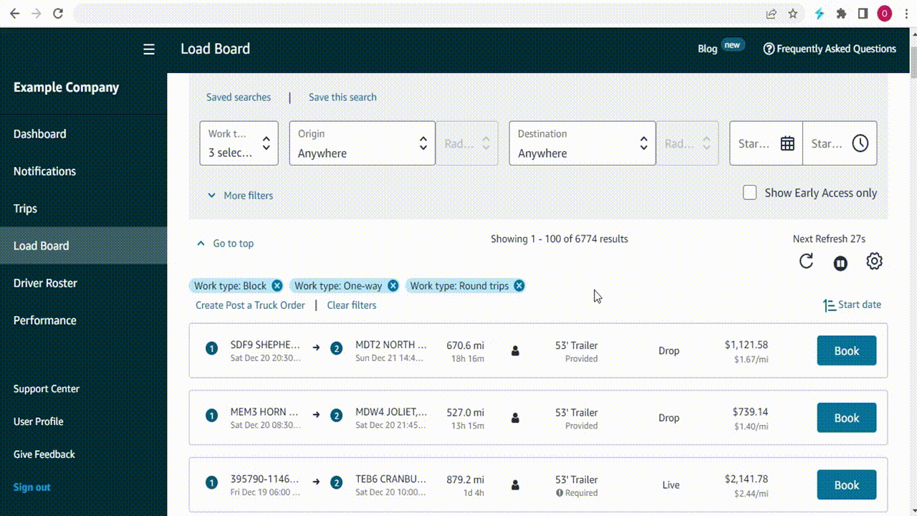Image resolution: width=917 pixels, height=516 pixels.
Task: Open load board settings gear
Action: coord(874,262)
